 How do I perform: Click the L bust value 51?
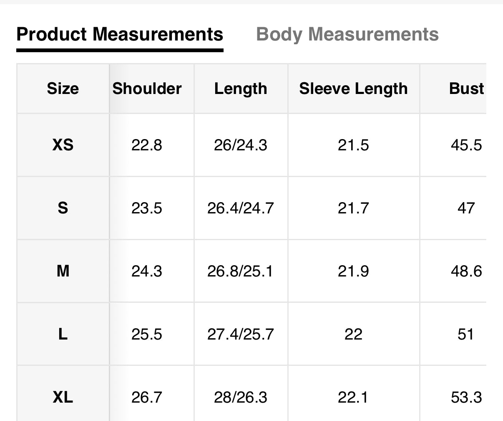coord(466,334)
